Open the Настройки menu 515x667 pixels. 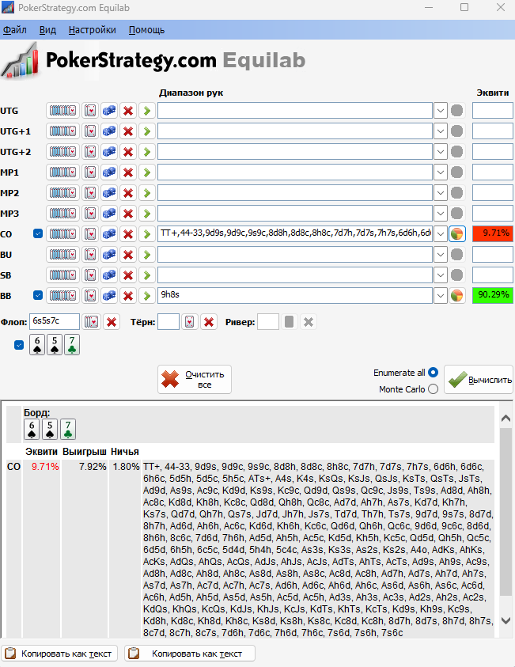coord(93,30)
